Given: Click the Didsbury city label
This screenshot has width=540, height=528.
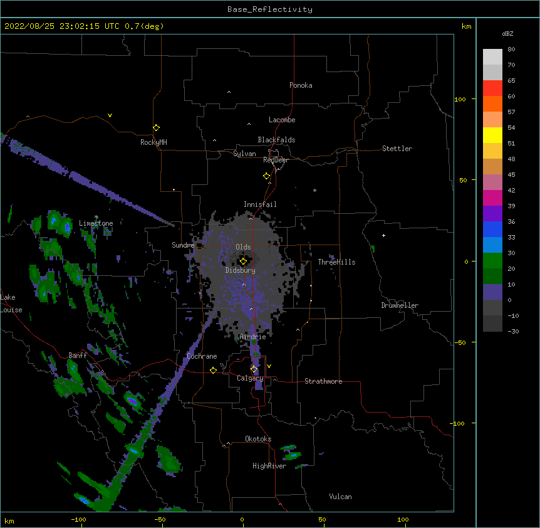Looking at the screenshot, I should 241,270.
